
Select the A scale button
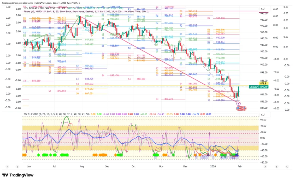point(265,166)
